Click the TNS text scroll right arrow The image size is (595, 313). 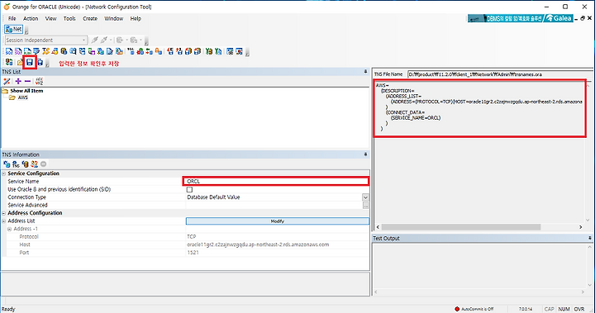coord(581,227)
